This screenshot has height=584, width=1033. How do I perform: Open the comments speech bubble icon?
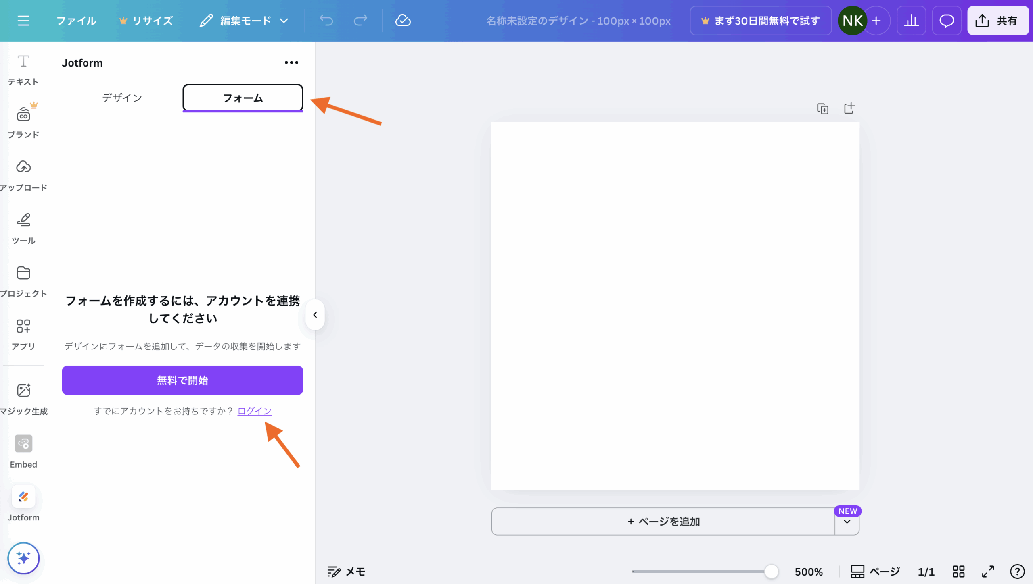click(x=947, y=21)
